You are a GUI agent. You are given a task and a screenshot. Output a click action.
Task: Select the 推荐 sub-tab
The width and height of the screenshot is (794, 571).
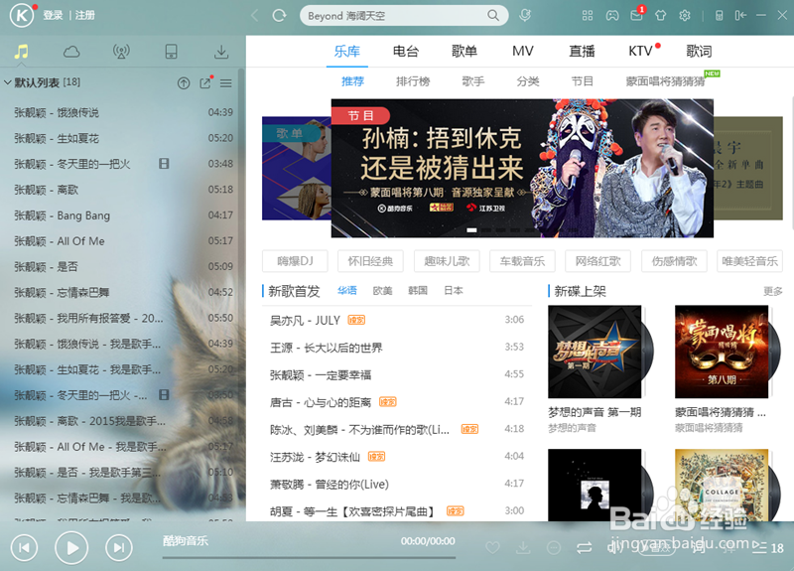tap(352, 81)
